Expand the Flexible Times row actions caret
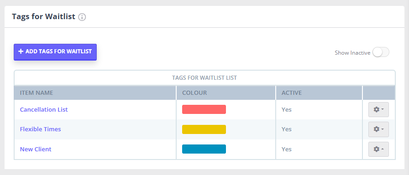409x175 pixels. coord(383,129)
